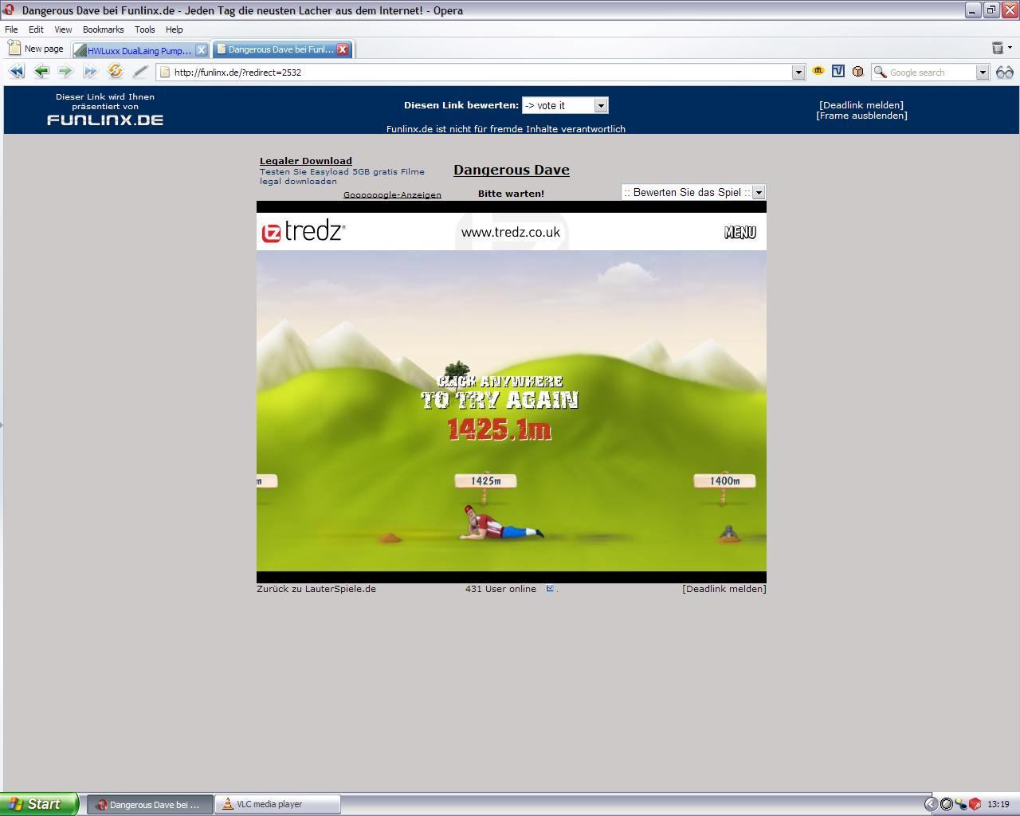Click the blue square icon near search
1020x816 pixels.
tap(838, 71)
